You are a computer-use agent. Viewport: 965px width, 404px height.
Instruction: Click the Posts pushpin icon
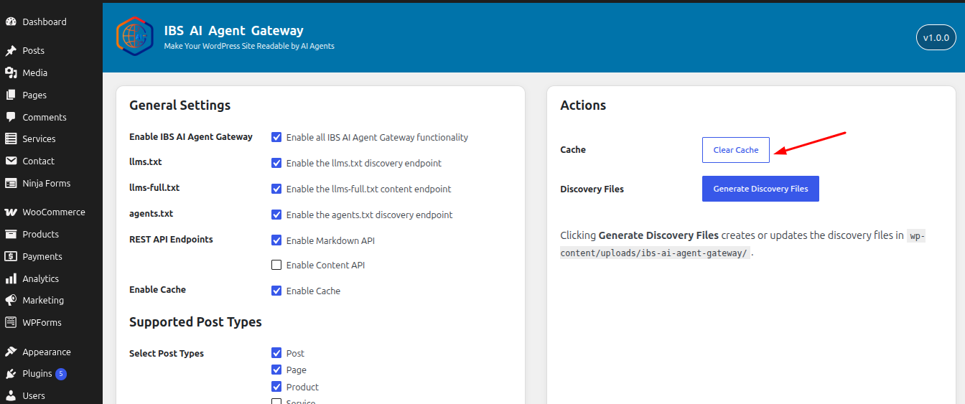[x=11, y=51]
